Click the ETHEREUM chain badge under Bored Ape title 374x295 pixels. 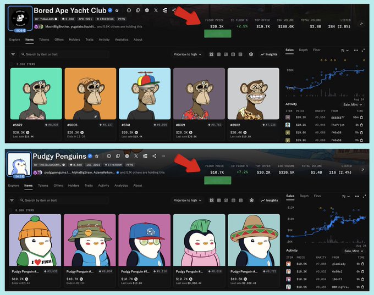pyautogui.click(x=105, y=19)
